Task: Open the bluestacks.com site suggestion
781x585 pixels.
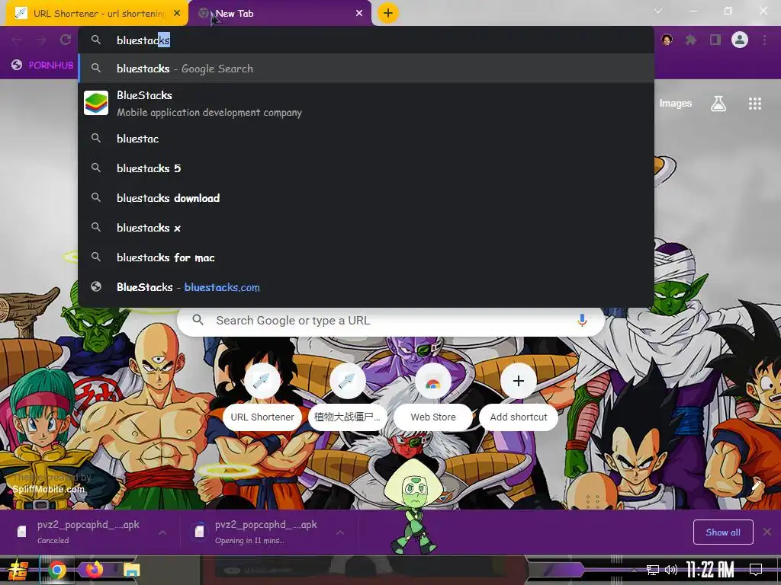Action: [x=366, y=287]
